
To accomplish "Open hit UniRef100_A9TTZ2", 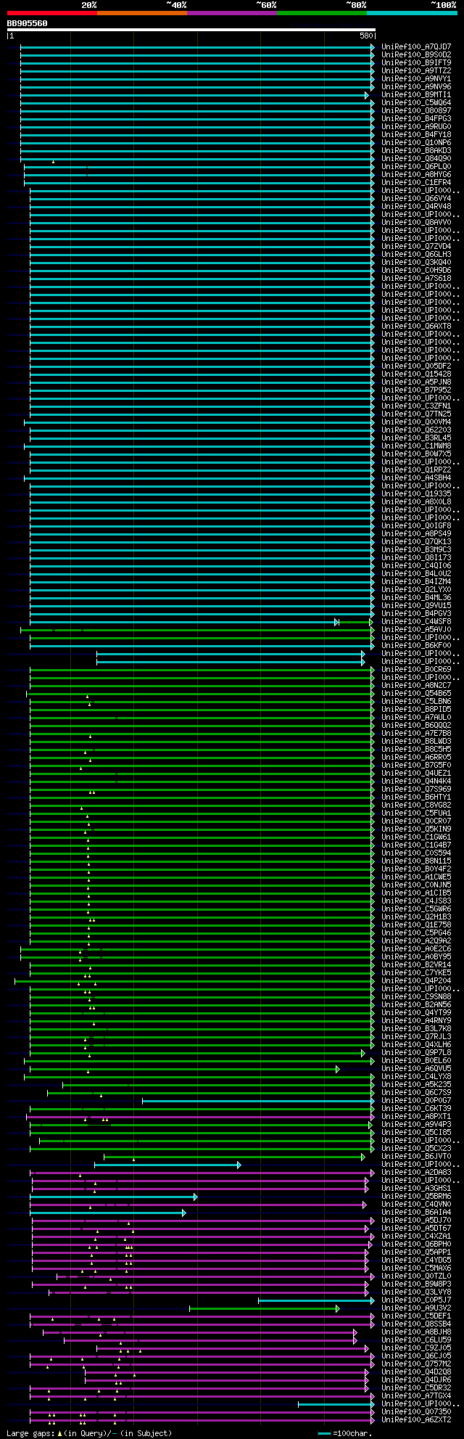I will tap(416, 71).
